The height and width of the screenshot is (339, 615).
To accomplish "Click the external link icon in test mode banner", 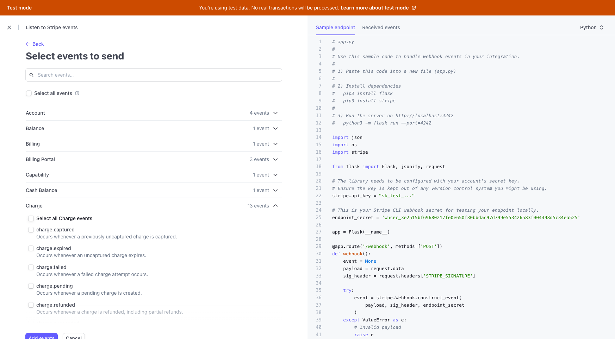I will [414, 8].
